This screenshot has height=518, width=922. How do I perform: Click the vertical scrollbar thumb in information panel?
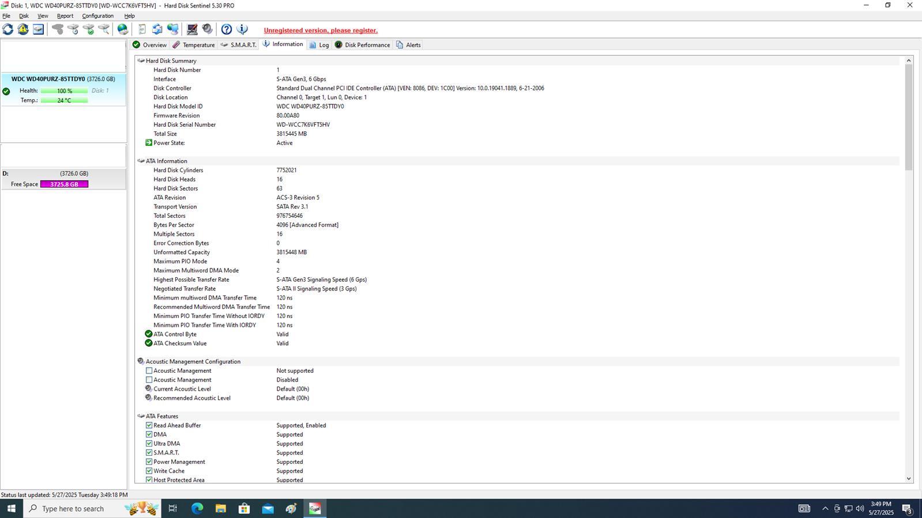(x=909, y=118)
